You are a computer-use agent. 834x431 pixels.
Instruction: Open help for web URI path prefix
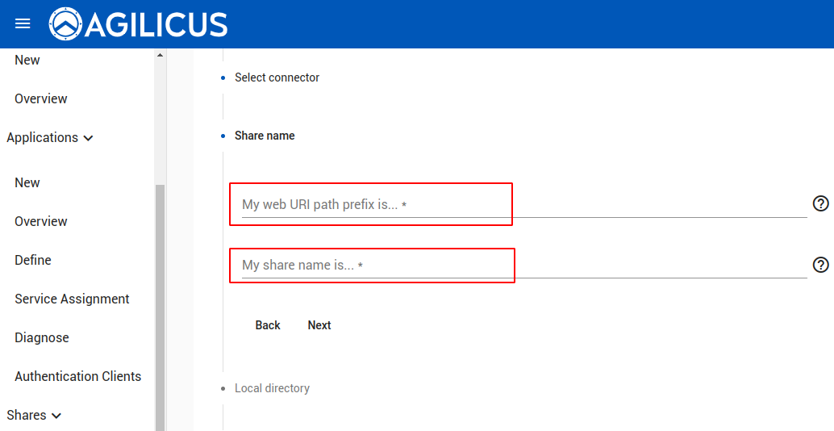[x=820, y=203]
